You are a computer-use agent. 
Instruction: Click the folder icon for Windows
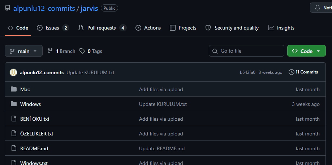click(x=14, y=104)
